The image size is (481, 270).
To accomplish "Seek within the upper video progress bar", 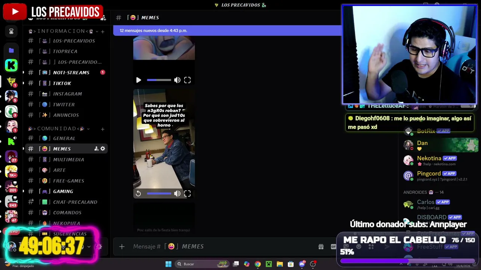I will click(159, 80).
